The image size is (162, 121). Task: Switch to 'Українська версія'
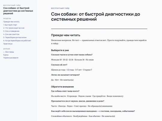click(x=11, y=58)
